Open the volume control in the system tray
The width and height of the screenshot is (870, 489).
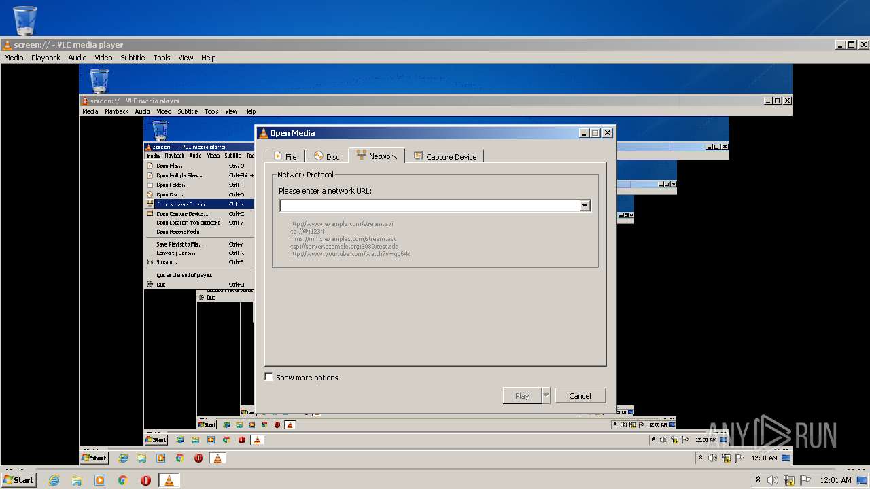(x=773, y=480)
